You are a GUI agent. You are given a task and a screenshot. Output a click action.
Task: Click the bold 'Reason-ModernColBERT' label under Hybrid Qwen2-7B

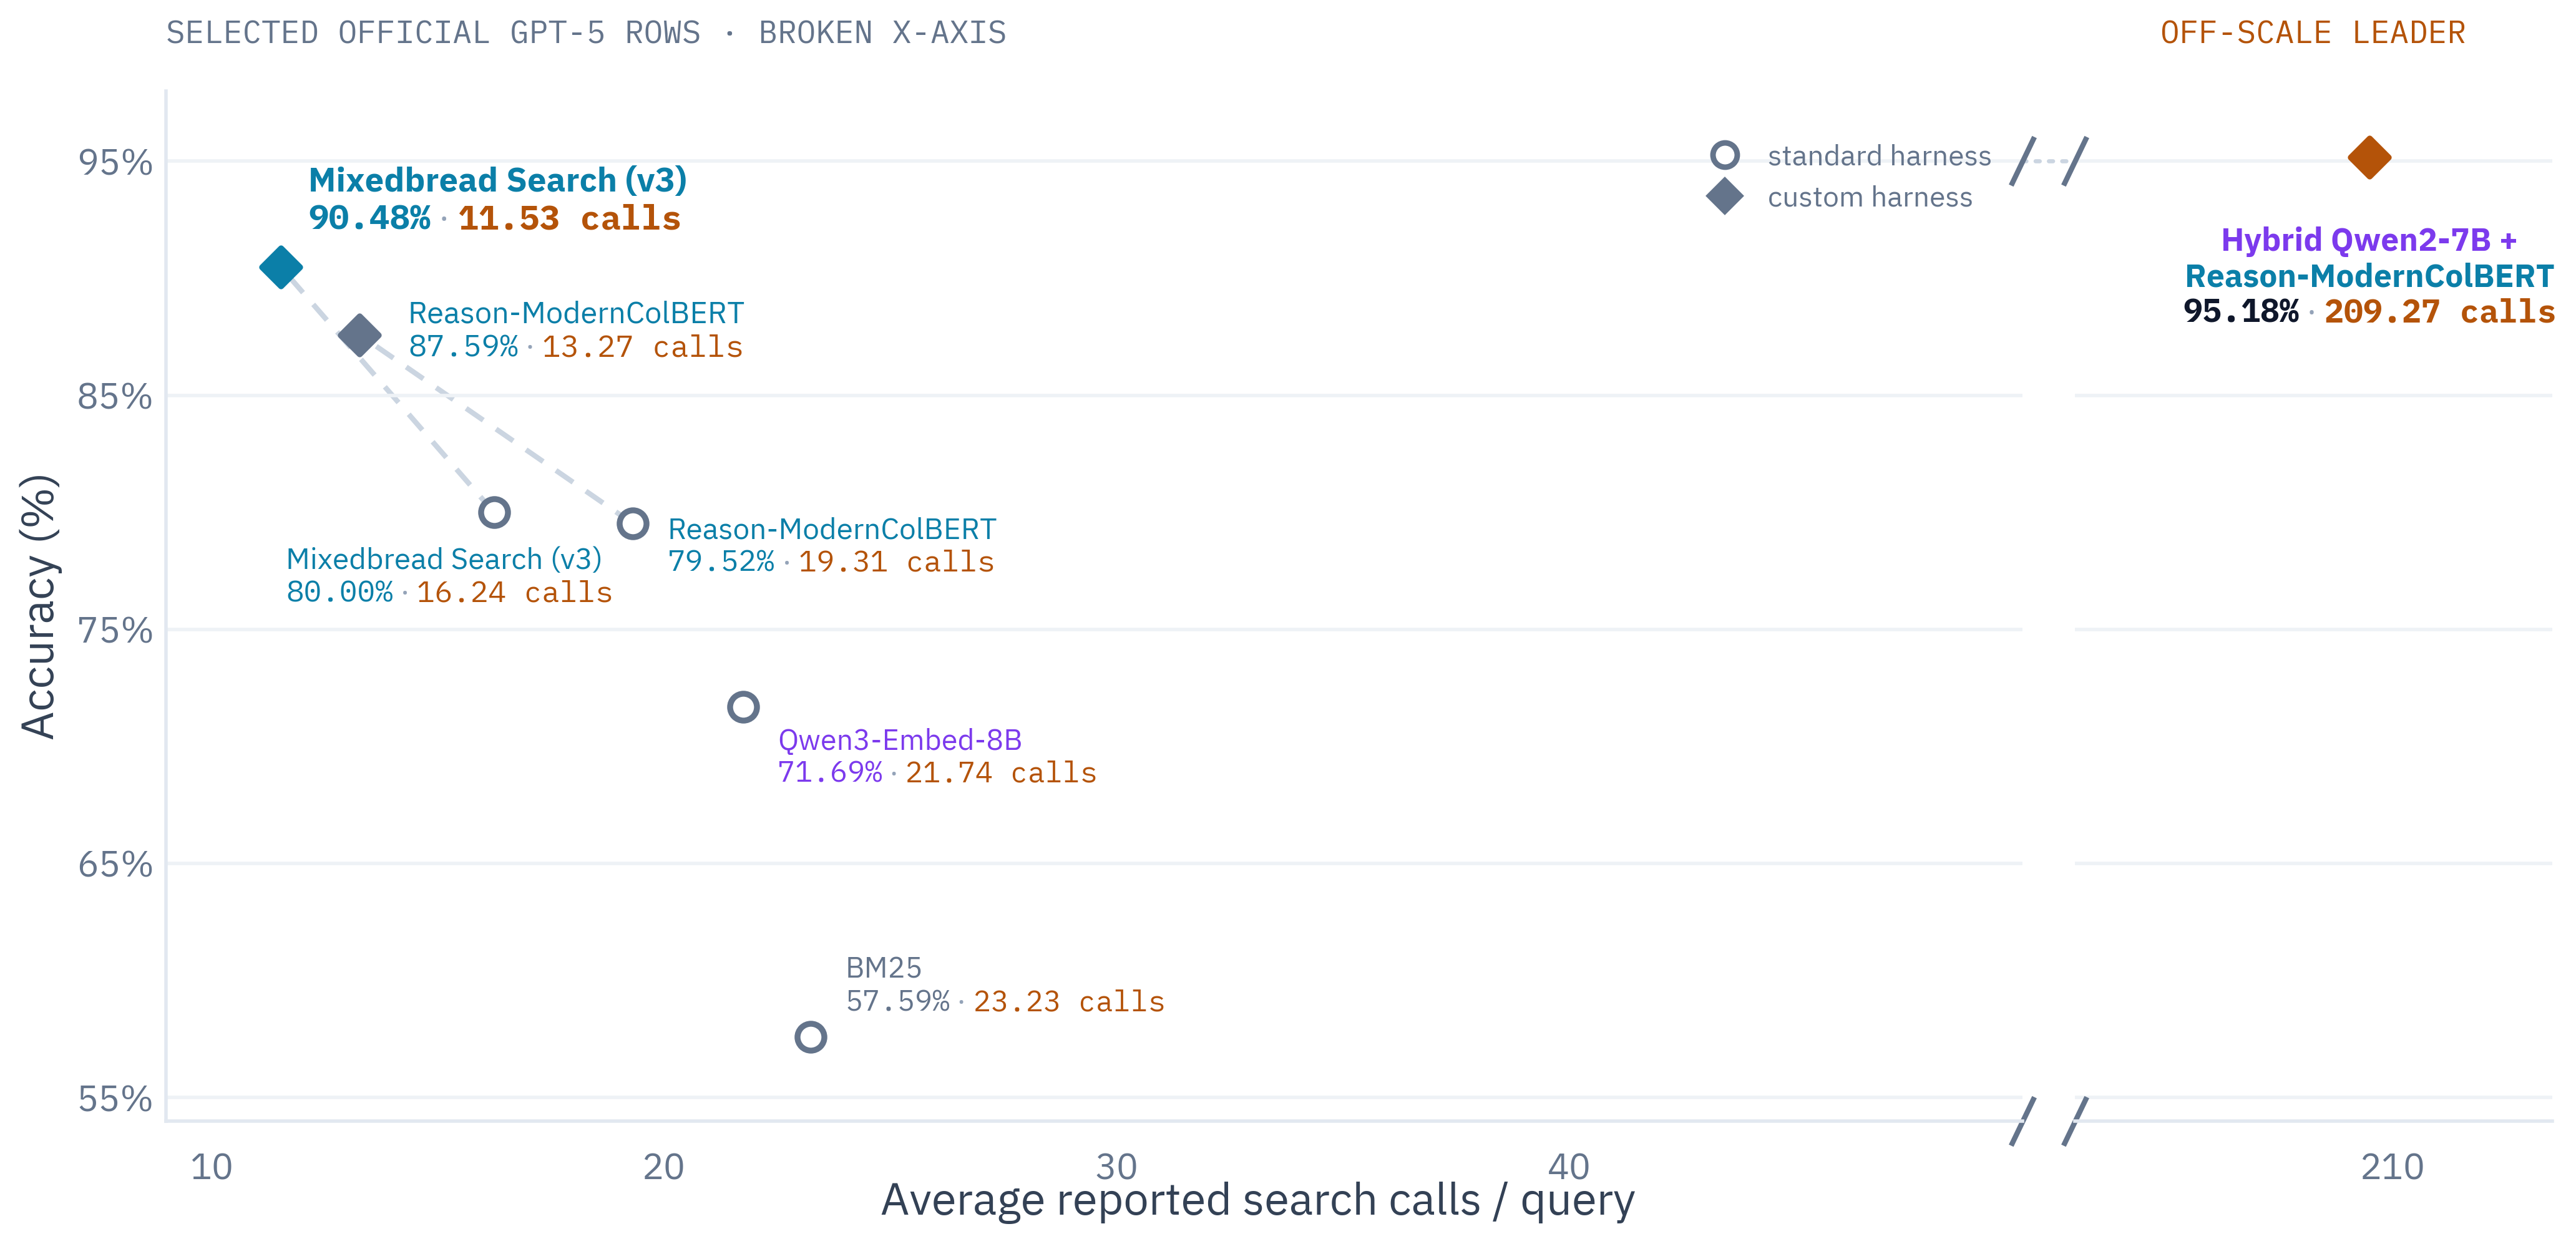click(2369, 276)
